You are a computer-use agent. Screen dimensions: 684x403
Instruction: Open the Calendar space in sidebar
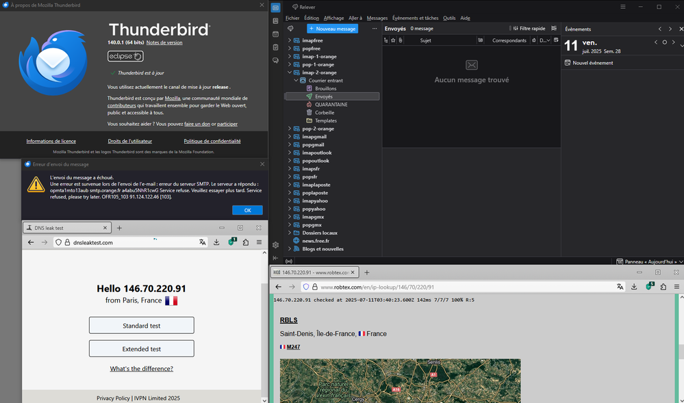[x=275, y=34]
